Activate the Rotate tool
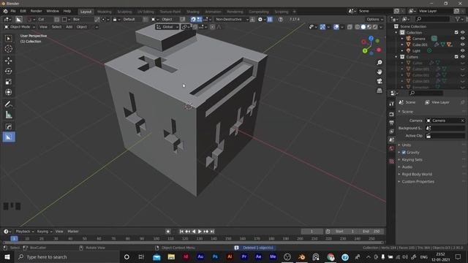 (8, 72)
